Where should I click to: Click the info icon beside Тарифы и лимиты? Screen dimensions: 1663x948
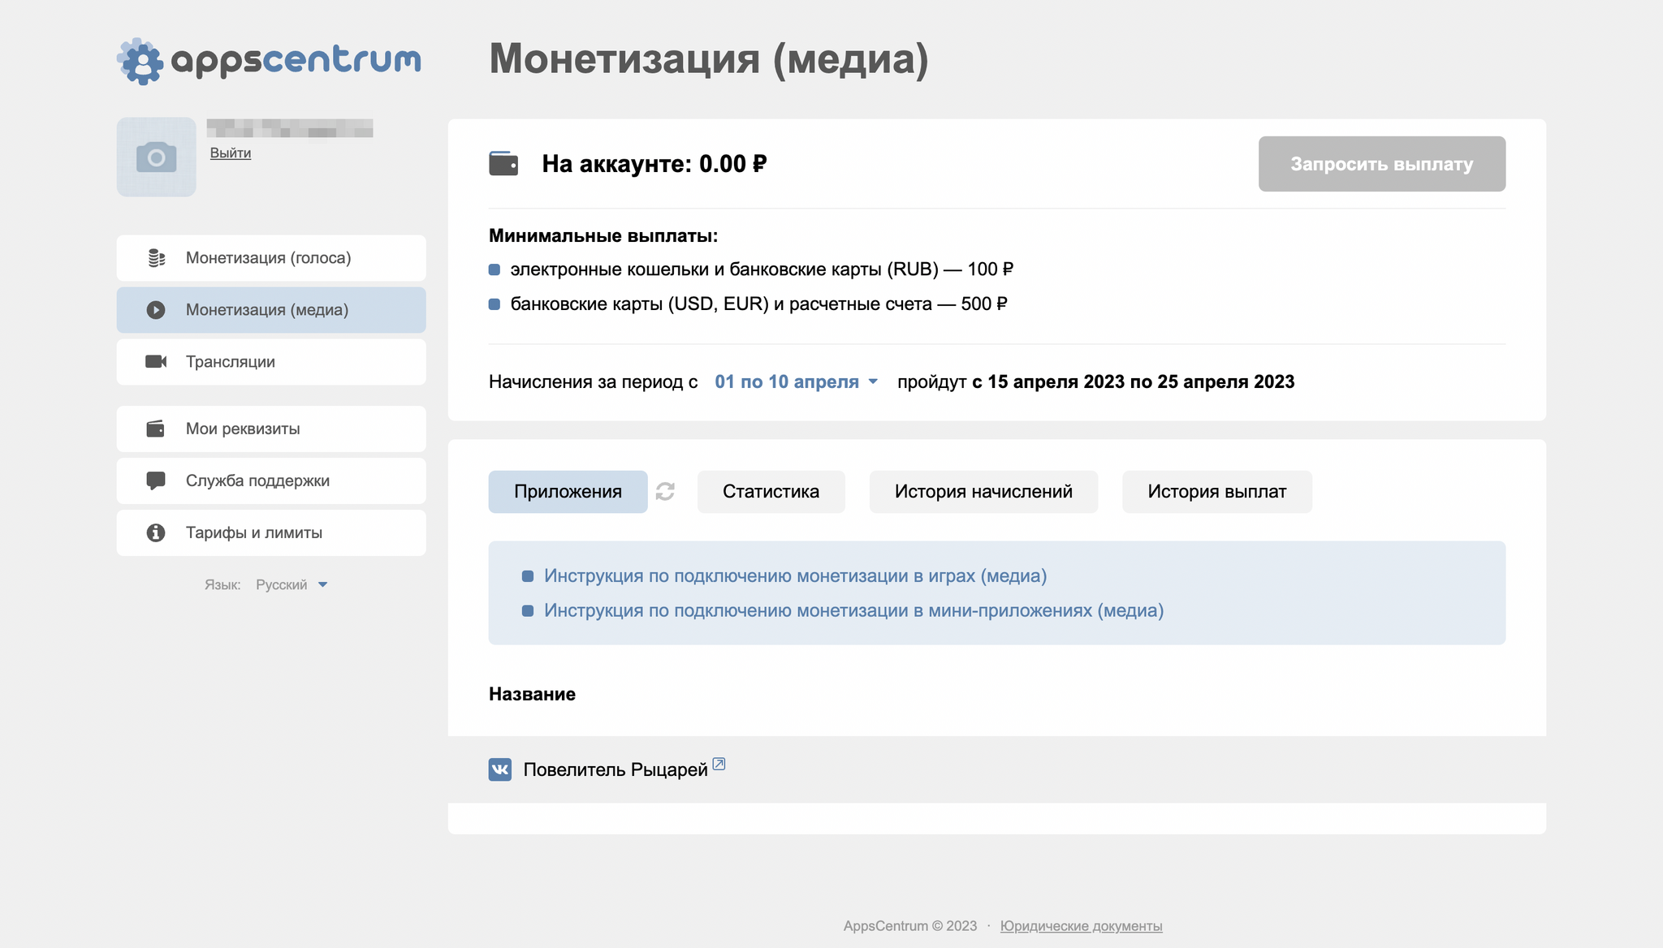click(156, 532)
